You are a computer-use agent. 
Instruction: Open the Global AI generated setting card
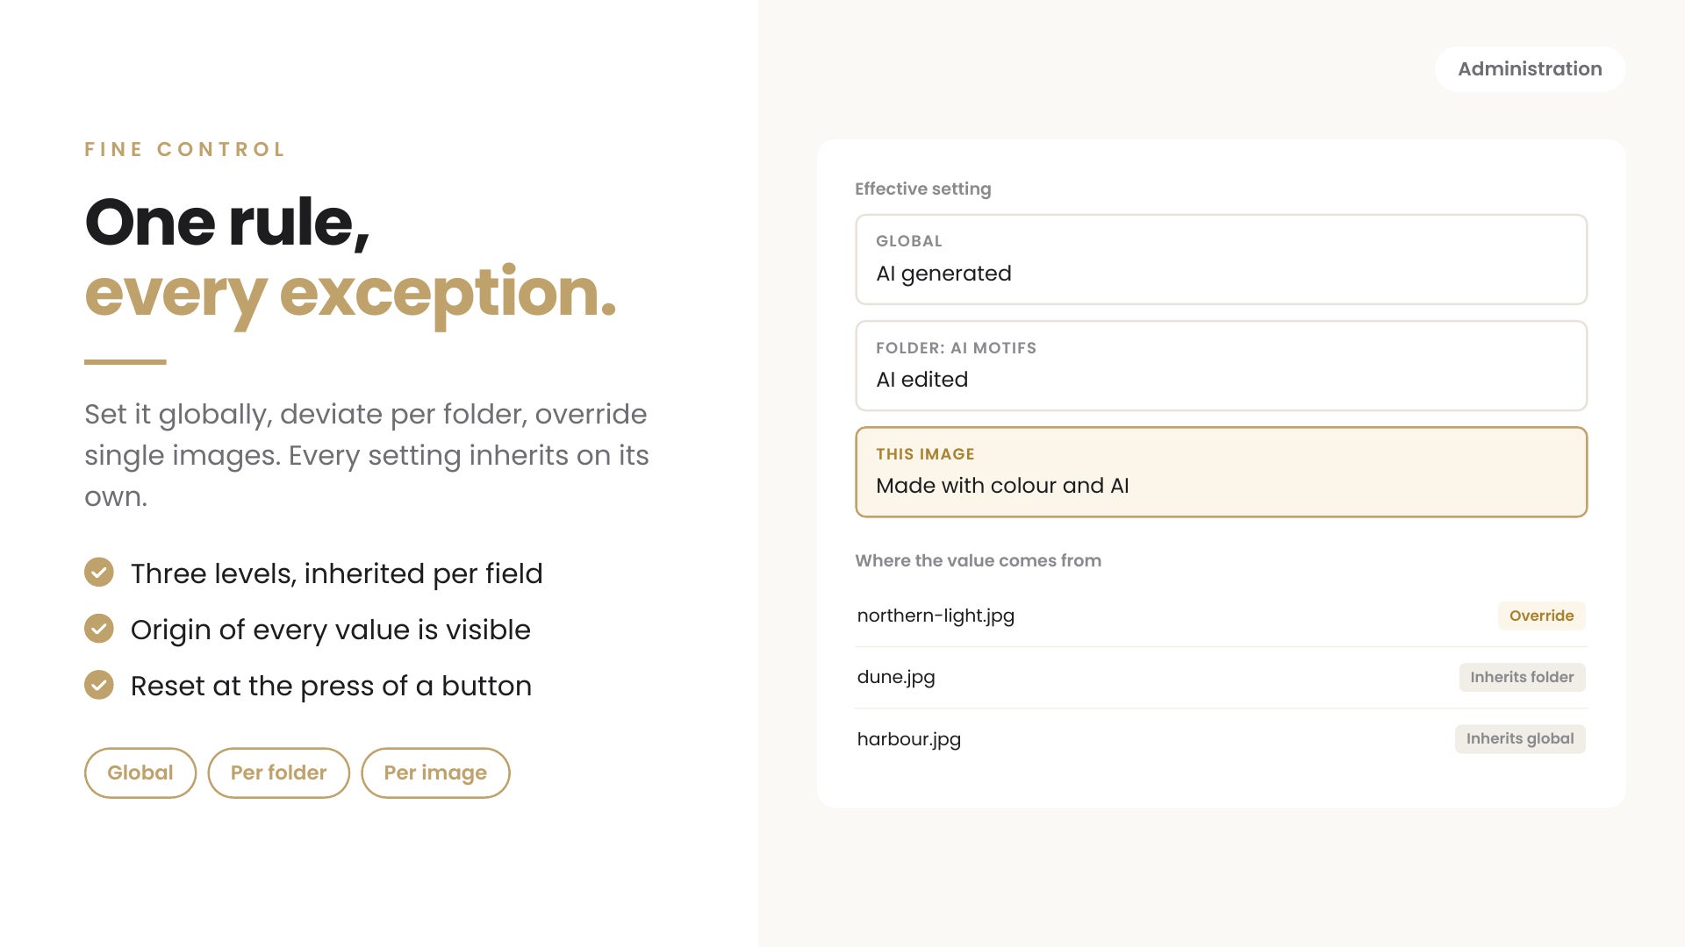tap(1221, 260)
